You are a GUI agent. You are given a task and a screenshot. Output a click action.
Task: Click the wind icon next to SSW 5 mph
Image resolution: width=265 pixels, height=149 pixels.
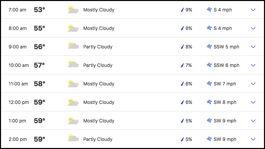[x=209, y=47]
